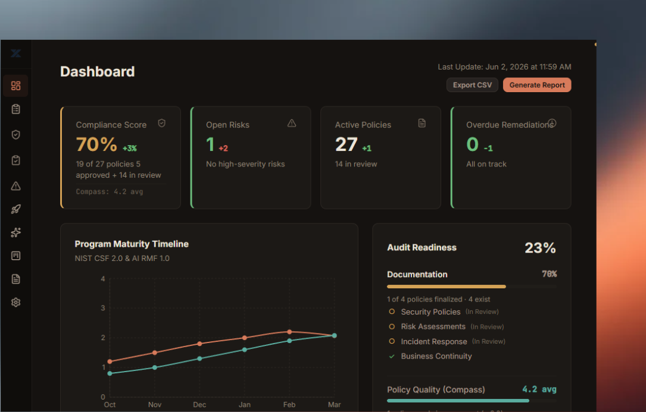This screenshot has width=646, height=412.
Task: Click the app logo at sidebar top
Action: 15,53
